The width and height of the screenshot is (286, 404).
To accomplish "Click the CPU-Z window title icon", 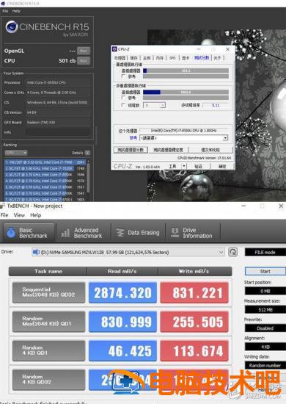I will [114, 49].
